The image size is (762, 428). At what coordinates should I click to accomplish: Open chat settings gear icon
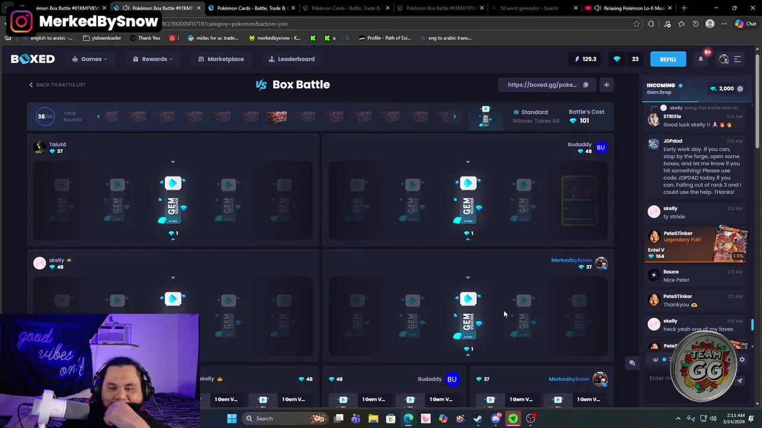pyautogui.click(x=742, y=360)
